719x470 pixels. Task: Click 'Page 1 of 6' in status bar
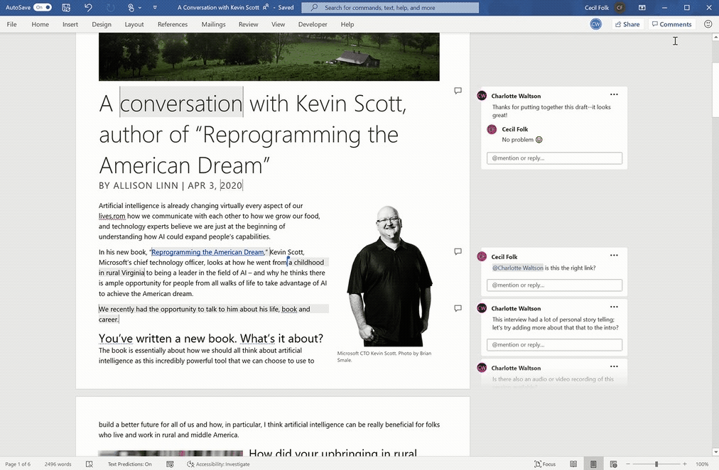pyautogui.click(x=18, y=464)
